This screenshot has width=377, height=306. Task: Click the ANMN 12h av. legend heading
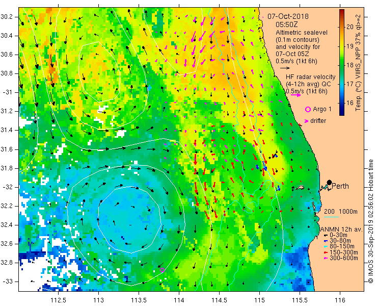pyautogui.click(x=342, y=229)
